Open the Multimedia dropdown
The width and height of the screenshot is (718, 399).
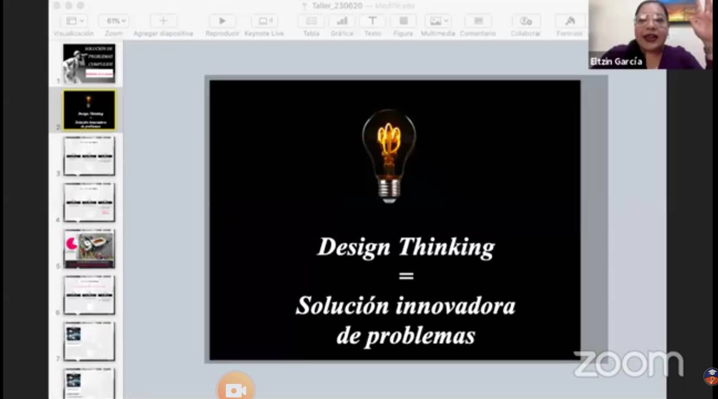point(438,21)
